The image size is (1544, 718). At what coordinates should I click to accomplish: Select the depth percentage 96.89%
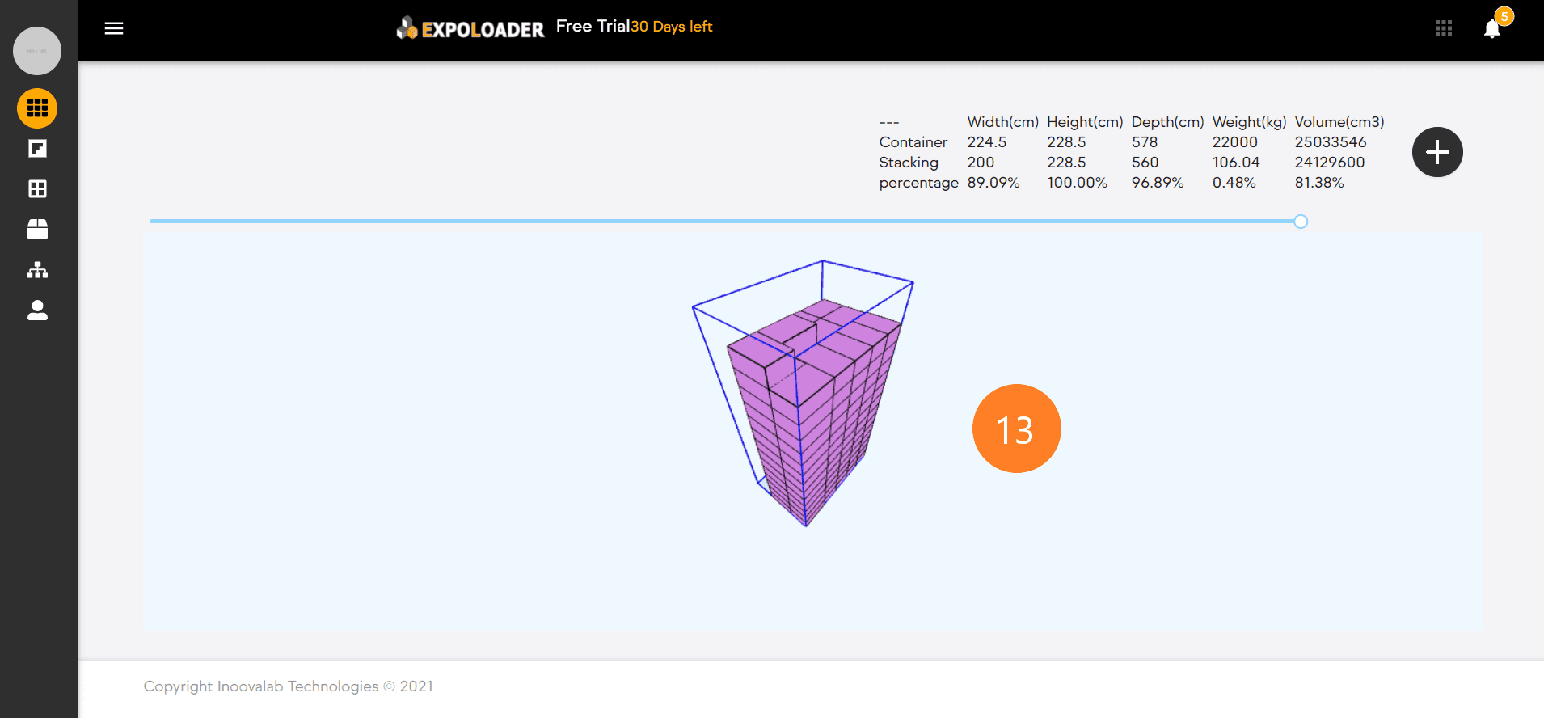(x=1158, y=183)
